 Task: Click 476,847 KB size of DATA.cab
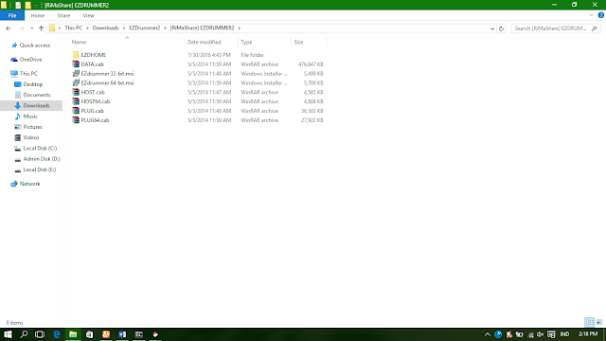point(311,64)
